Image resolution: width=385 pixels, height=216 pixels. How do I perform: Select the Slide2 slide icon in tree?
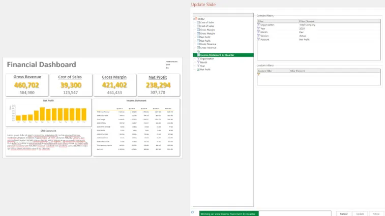tap(196, 19)
